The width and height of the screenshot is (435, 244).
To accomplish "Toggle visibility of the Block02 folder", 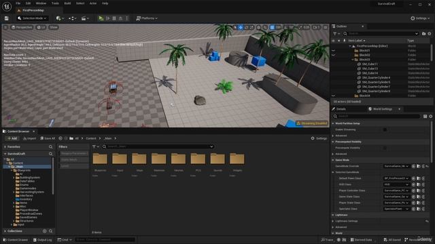I will (334, 55).
